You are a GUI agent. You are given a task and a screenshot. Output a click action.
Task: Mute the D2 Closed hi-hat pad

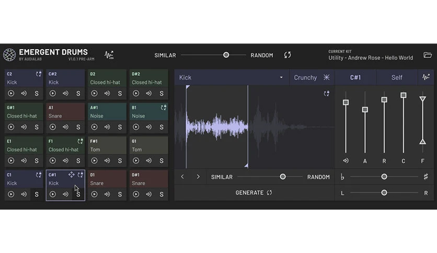(x=107, y=94)
